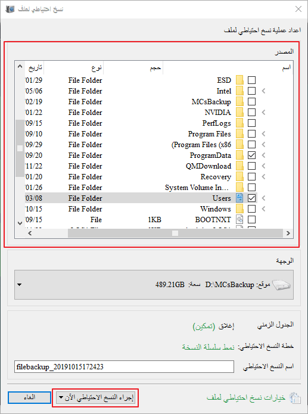The width and height of the screenshot is (308, 414).
Task: Check the Windows folder checkbox
Action: pyautogui.click(x=252, y=209)
